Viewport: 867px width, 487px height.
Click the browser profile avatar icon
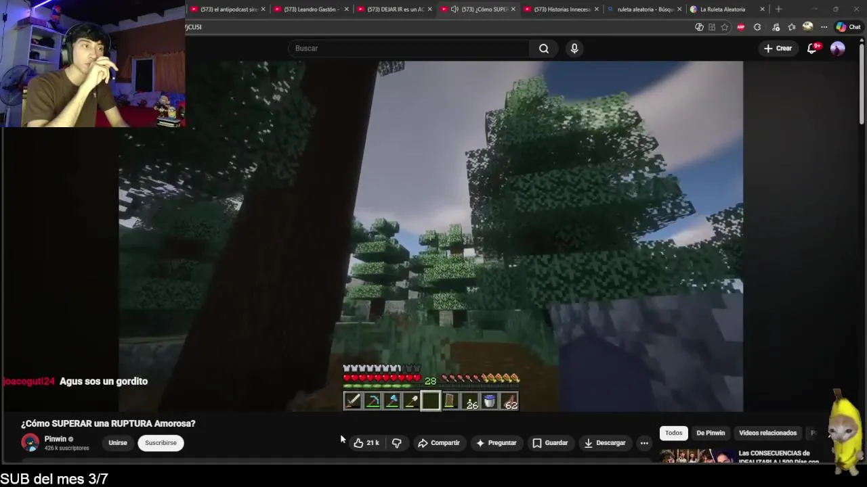(807, 27)
